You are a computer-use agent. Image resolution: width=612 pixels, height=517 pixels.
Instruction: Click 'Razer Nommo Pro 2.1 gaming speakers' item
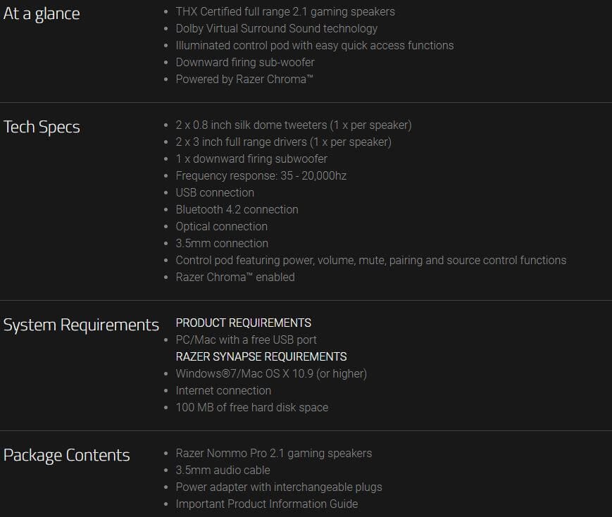pos(273,453)
